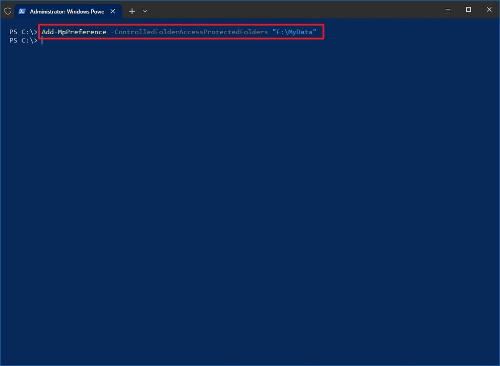This screenshot has width=500, height=366.
Task: Click the PowerShell icon on the active tab
Action: [21, 11]
